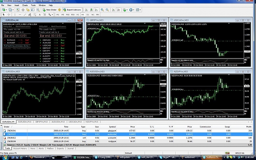Toggle the Terminal panel icon
Screen dimensions: 256x160
click(x=33, y=10)
